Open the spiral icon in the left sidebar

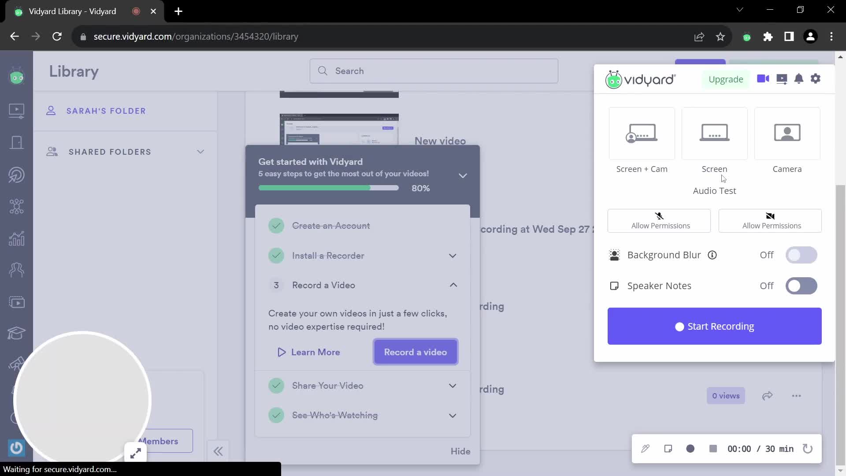pyautogui.click(x=17, y=175)
